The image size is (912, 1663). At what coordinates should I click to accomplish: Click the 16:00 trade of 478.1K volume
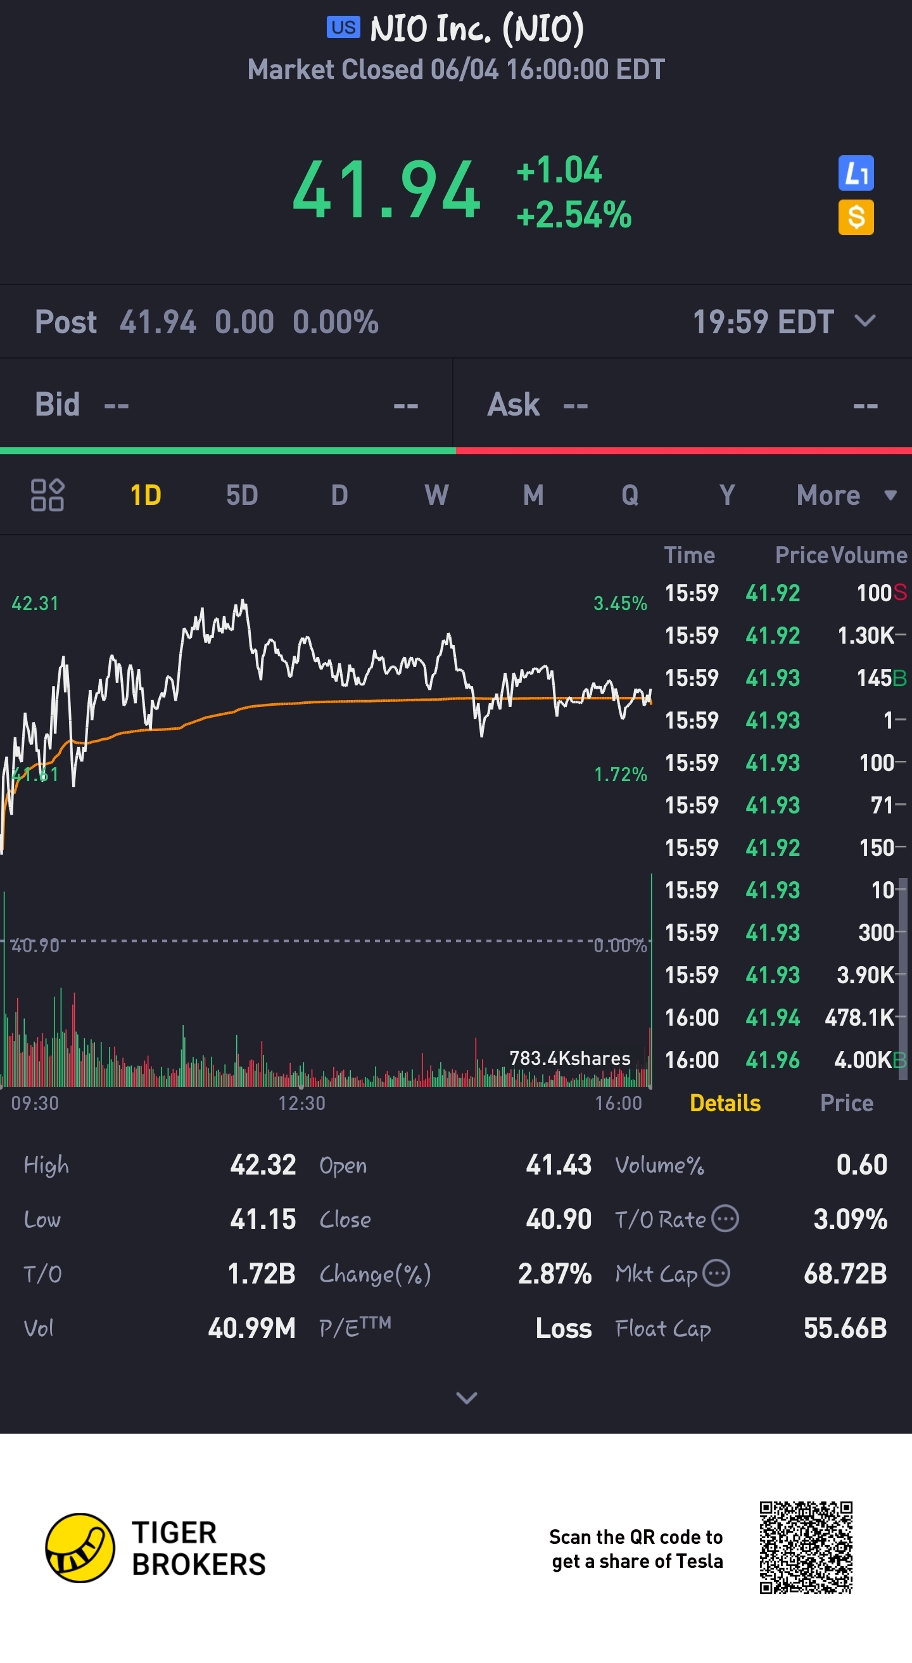pos(784,1018)
